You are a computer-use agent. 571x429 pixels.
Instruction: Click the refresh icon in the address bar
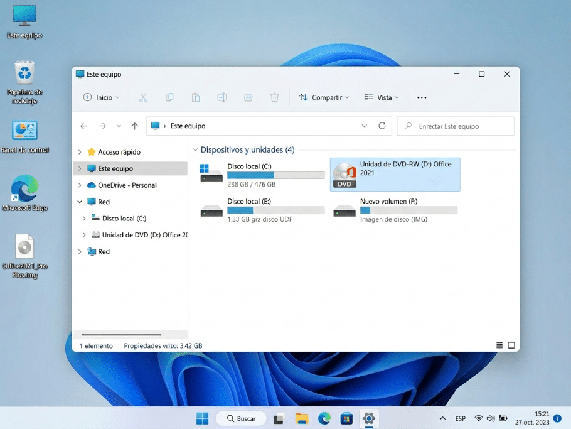382,126
